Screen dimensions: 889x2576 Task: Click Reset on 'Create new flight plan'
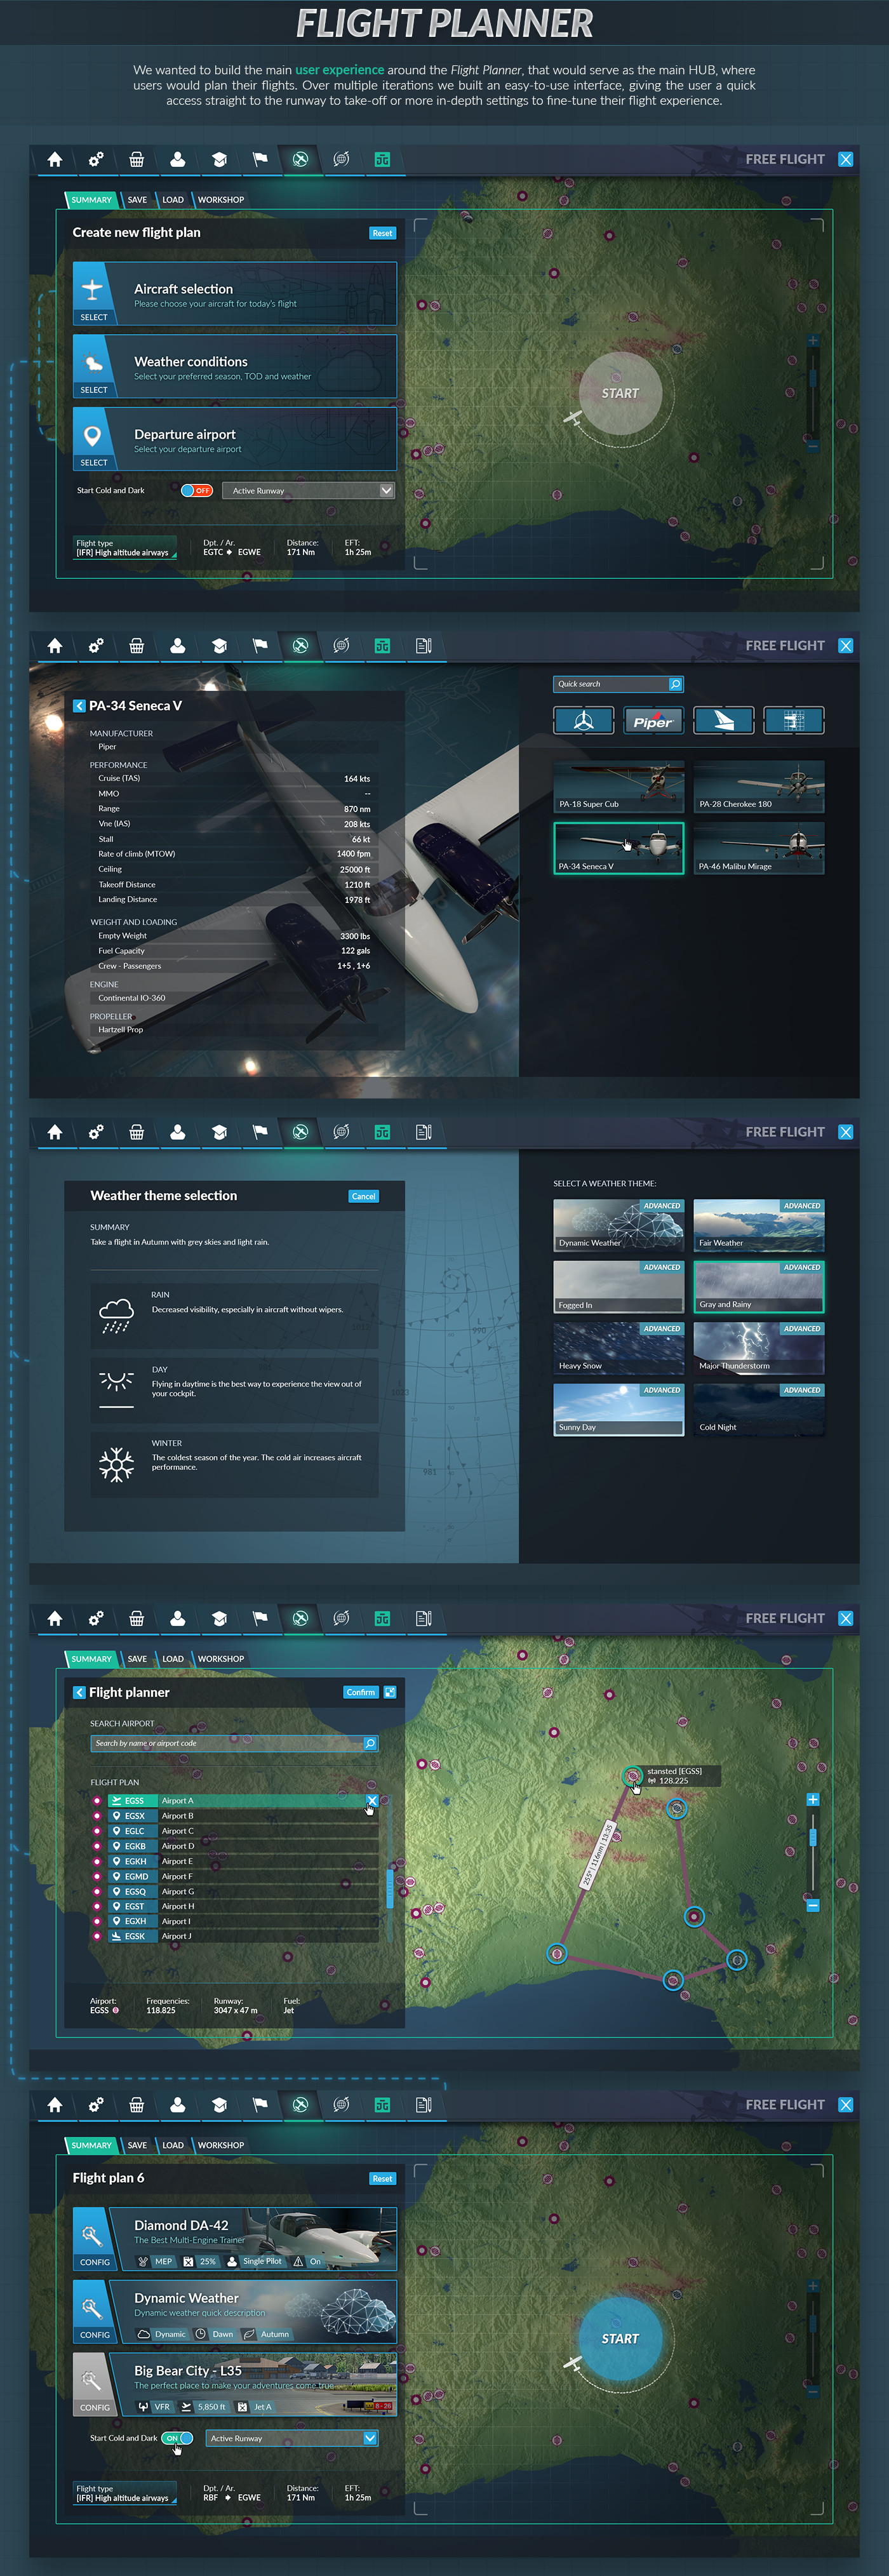[x=382, y=233]
